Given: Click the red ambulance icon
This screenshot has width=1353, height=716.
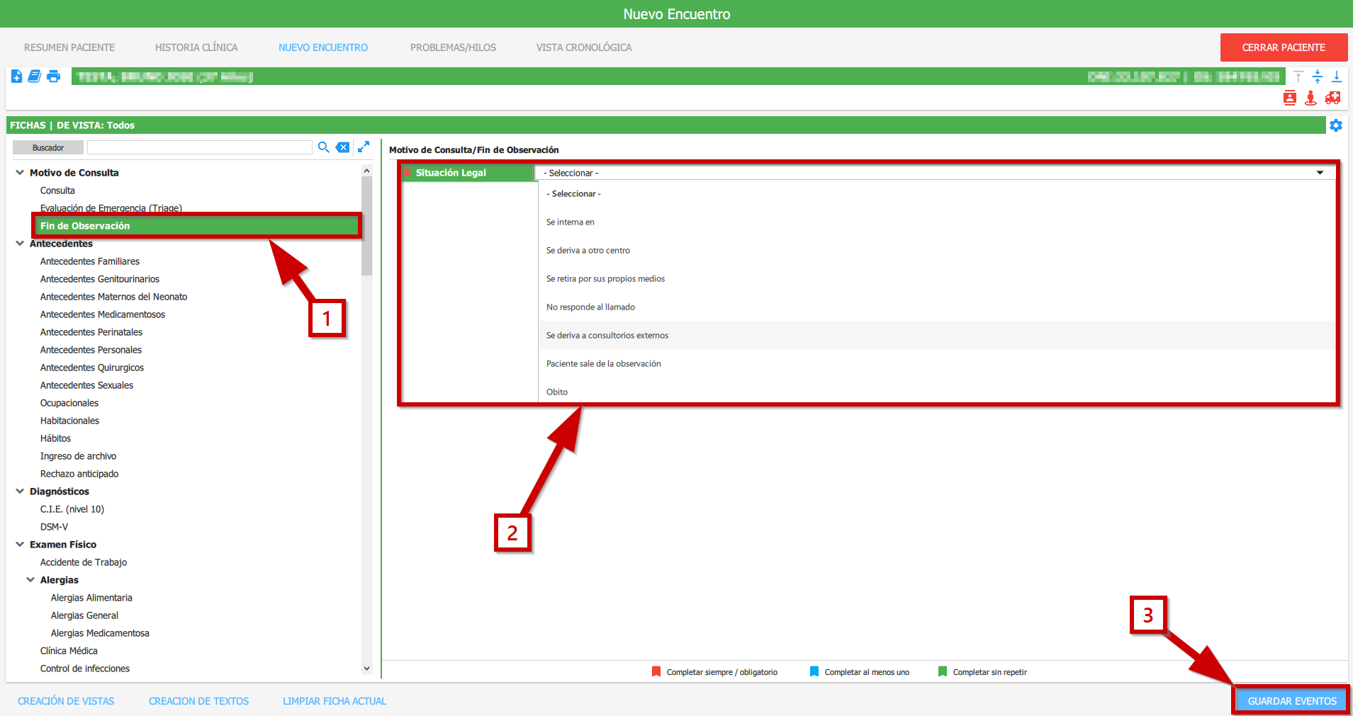Looking at the screenshot, I should pos(1332,98).
